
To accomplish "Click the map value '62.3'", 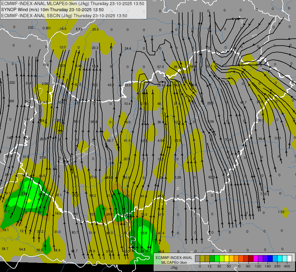I will (x=211, y=177).
